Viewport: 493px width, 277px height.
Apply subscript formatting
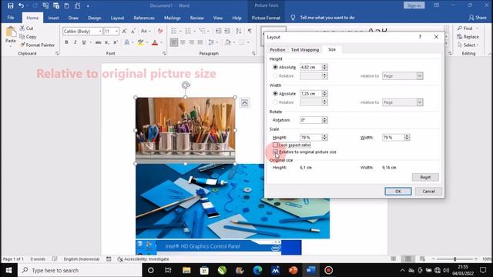pyautogui.click(x=107, y=42)
